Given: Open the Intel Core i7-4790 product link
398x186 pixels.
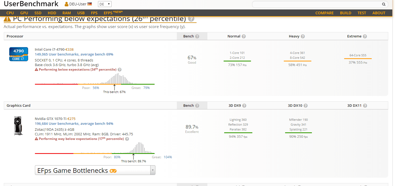Looking at the screenshot, I should (x=50, y=49).
